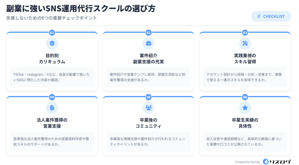The image size is (299, 165).
Task: Click the 目的別カリキュラム card heading
Action: coord(52,58)
